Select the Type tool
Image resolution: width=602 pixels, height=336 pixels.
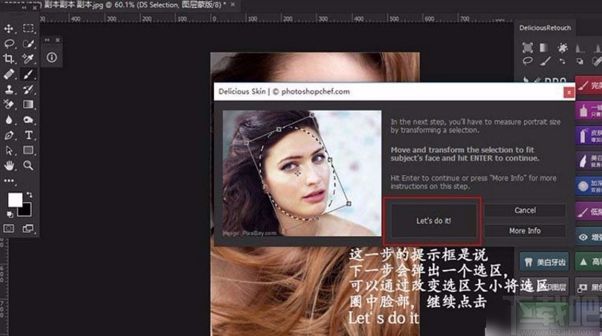28,135
